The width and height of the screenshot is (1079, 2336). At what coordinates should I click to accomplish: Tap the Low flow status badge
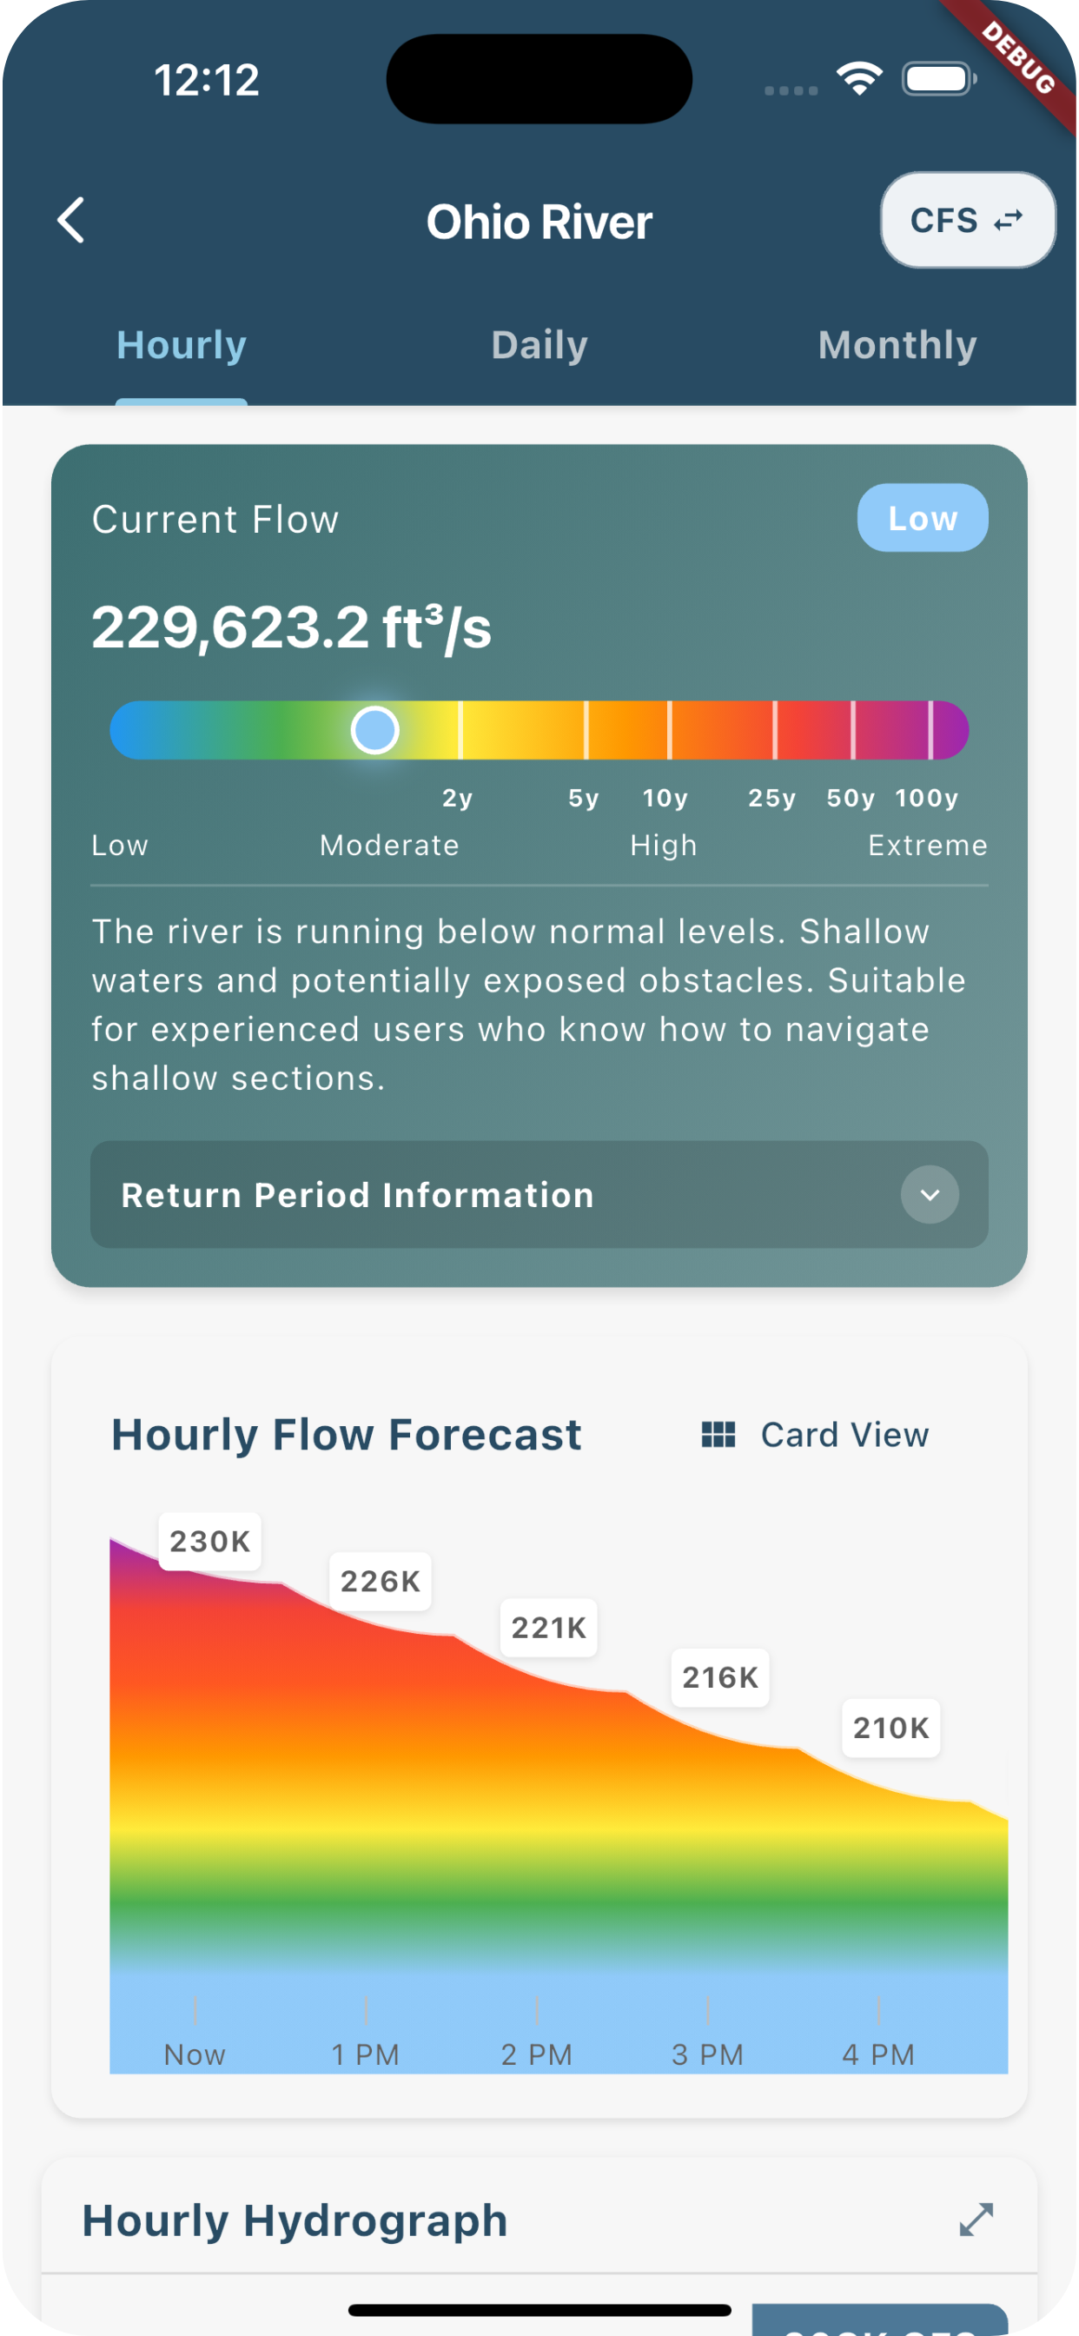click(x=922, y=519)
